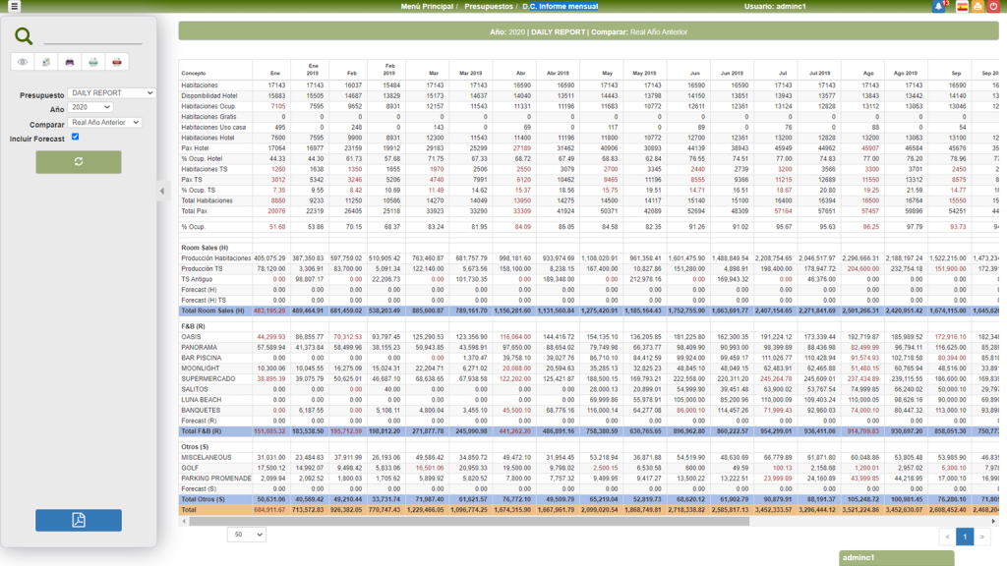Collapse the sidebar with the left arrow
The height and width of the screenshot is (566, 1007).
(162, 191)
